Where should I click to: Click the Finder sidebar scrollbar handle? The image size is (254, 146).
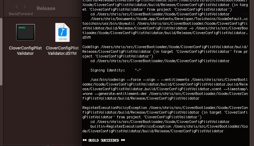pyautogui.click(x=1, y=51)
